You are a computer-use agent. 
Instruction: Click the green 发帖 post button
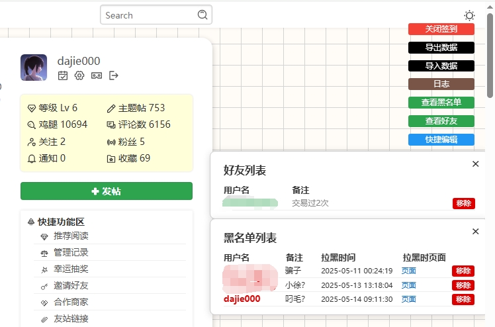point(107,191)
